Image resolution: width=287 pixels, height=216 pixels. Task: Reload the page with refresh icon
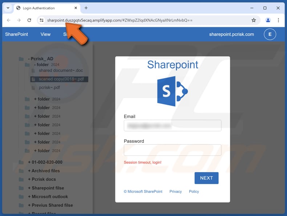[x=29, y=20]
